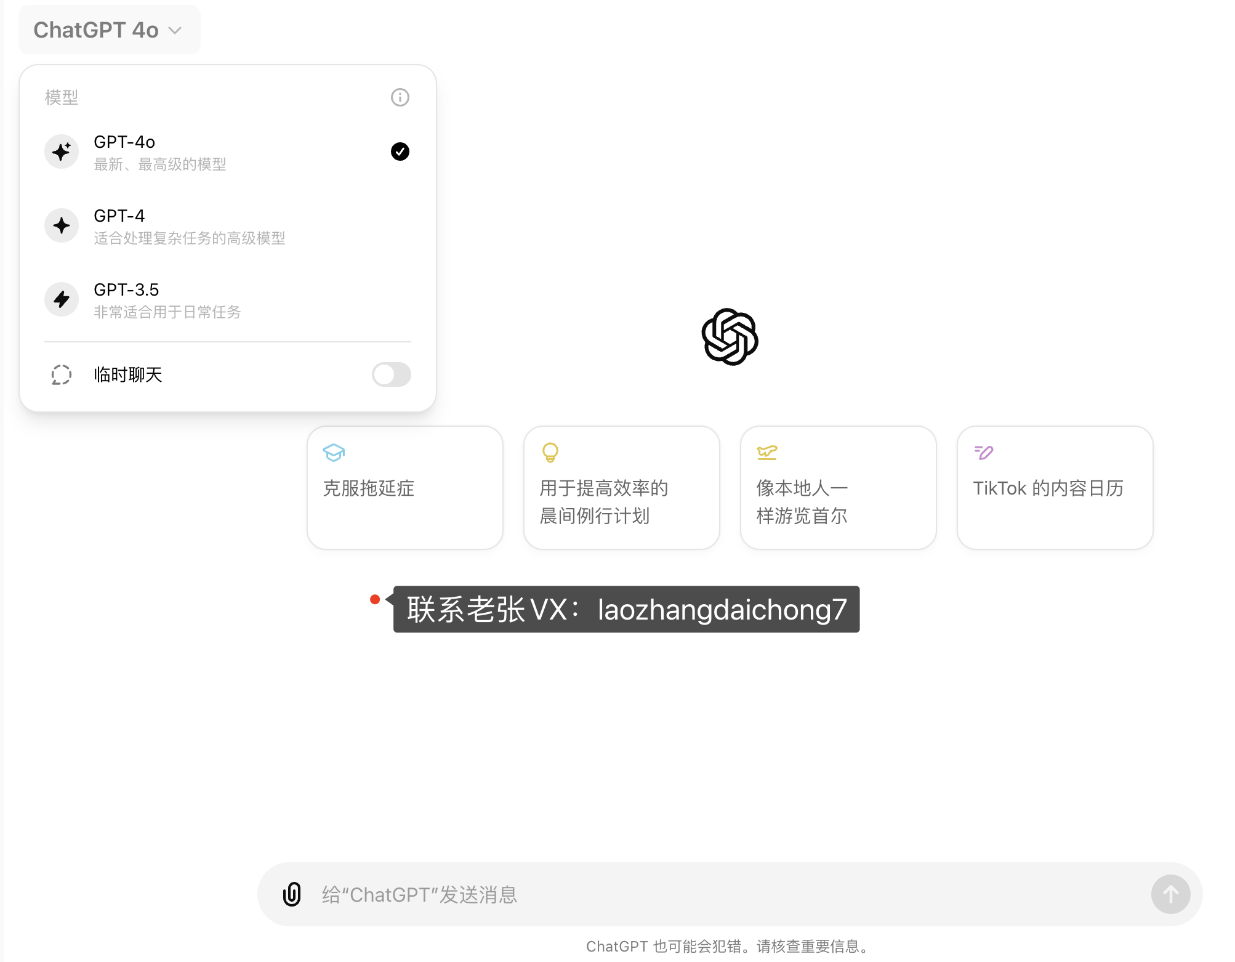Click the 最新、最高级的模型 description text
This screenshot has height=962, width=1235.
(160, 164)
